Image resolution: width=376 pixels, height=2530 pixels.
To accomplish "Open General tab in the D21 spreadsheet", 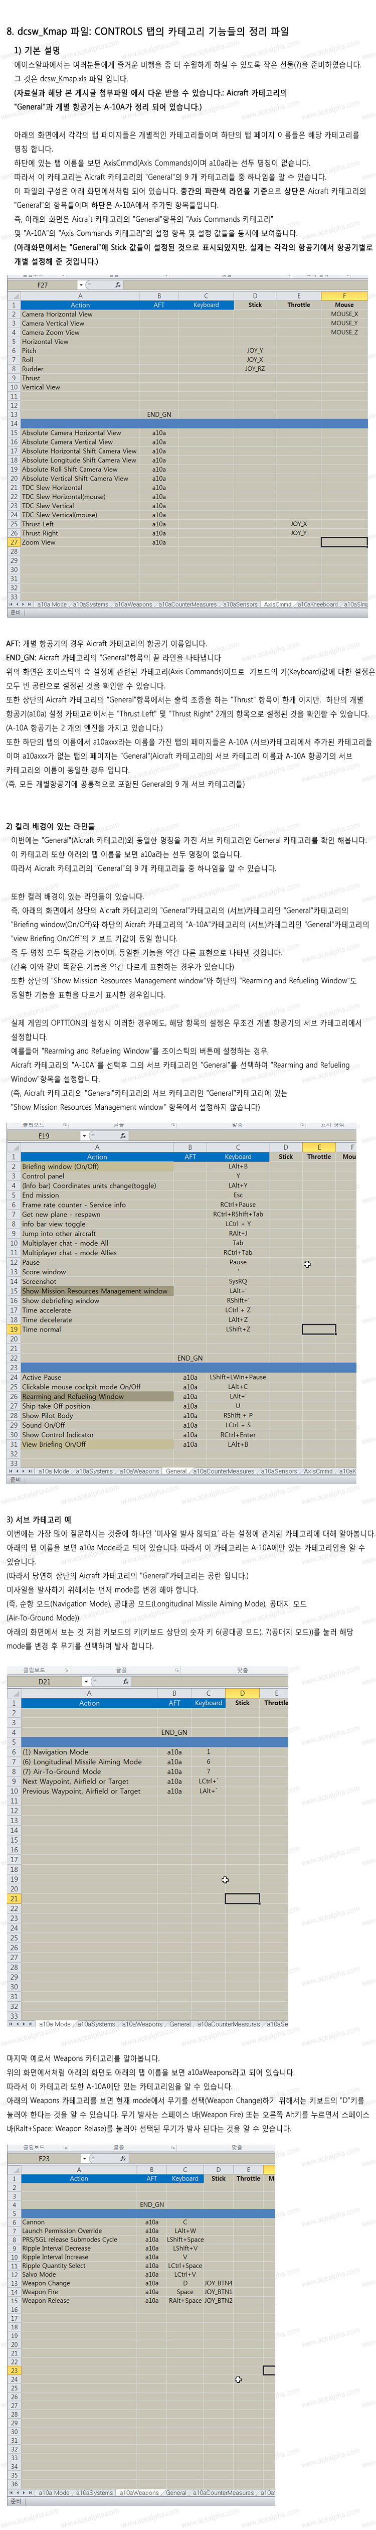I will click(180, 2024).
